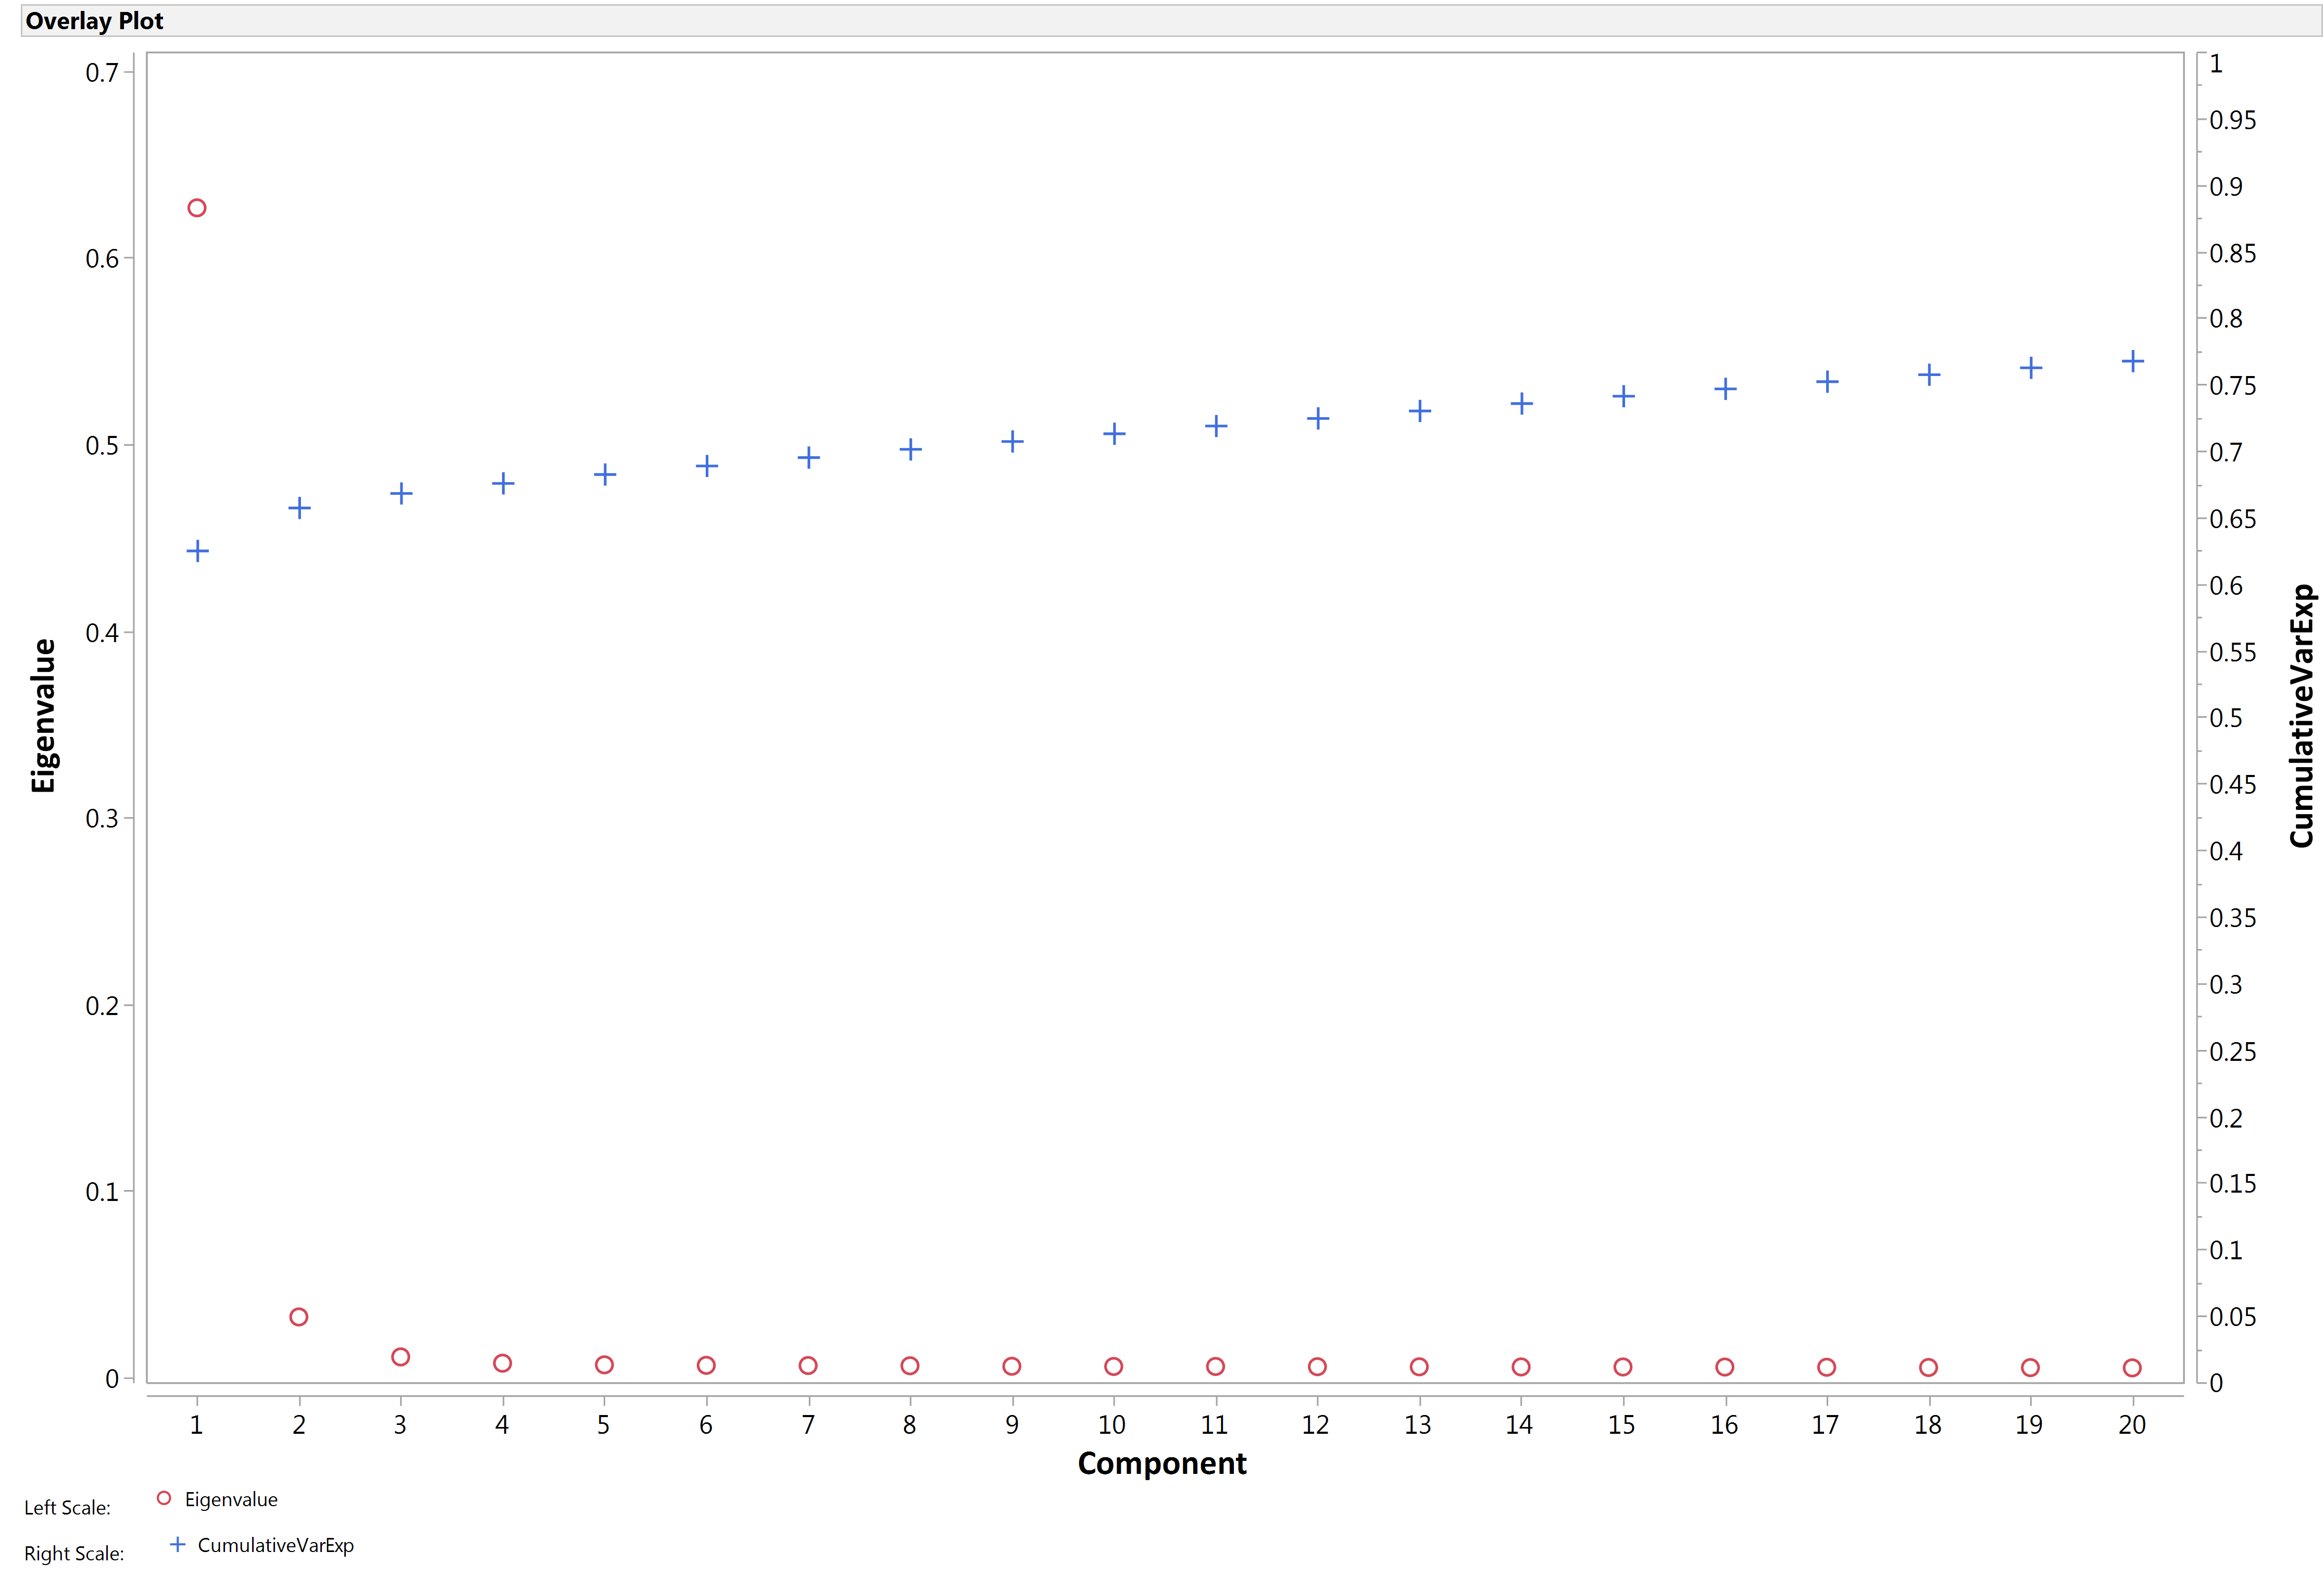This screenshot has height=1577, width=2324.
Task: Click the 0.95 tick on the right axis
Action: 2233,120
